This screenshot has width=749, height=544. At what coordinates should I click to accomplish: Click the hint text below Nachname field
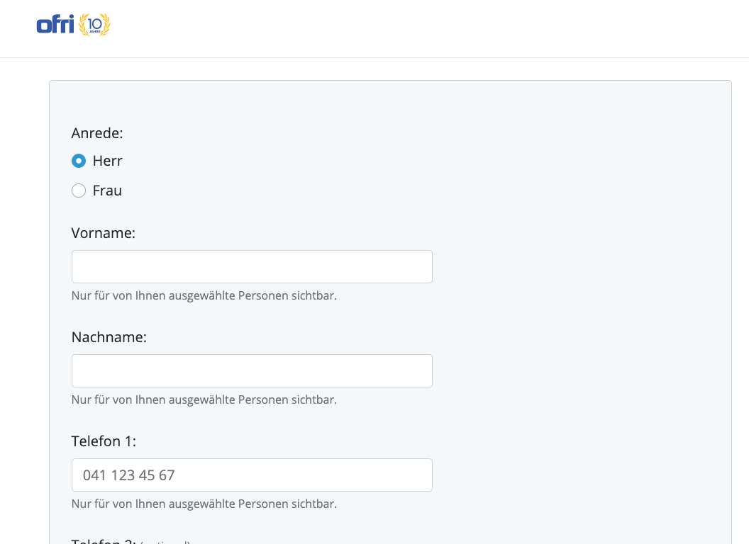coord(204,399)
